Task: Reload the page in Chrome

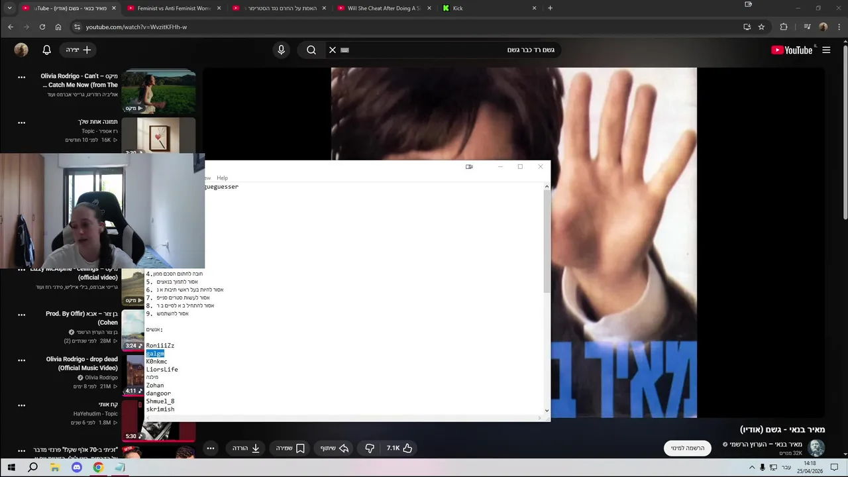Action: point(42,27)
